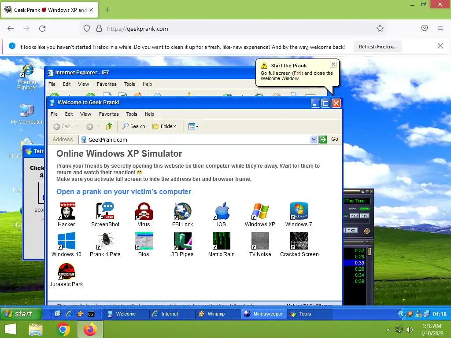Click the Up folder toolbar icon

click(x=109, y=126)
